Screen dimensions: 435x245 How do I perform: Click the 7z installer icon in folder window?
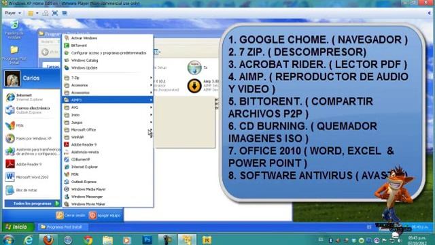194,67
